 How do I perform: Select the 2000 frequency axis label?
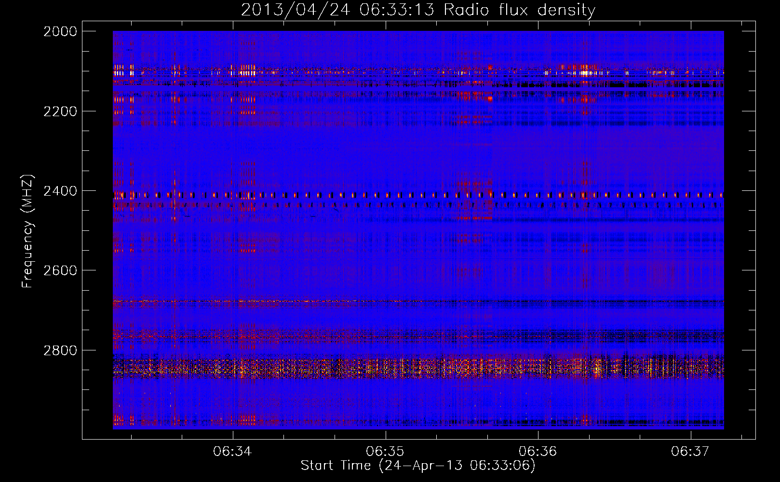click(60, 31)
